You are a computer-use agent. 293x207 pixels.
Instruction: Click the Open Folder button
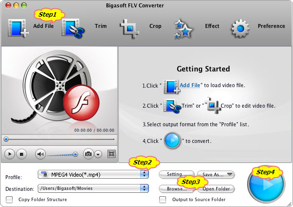(x=216, y=188)
